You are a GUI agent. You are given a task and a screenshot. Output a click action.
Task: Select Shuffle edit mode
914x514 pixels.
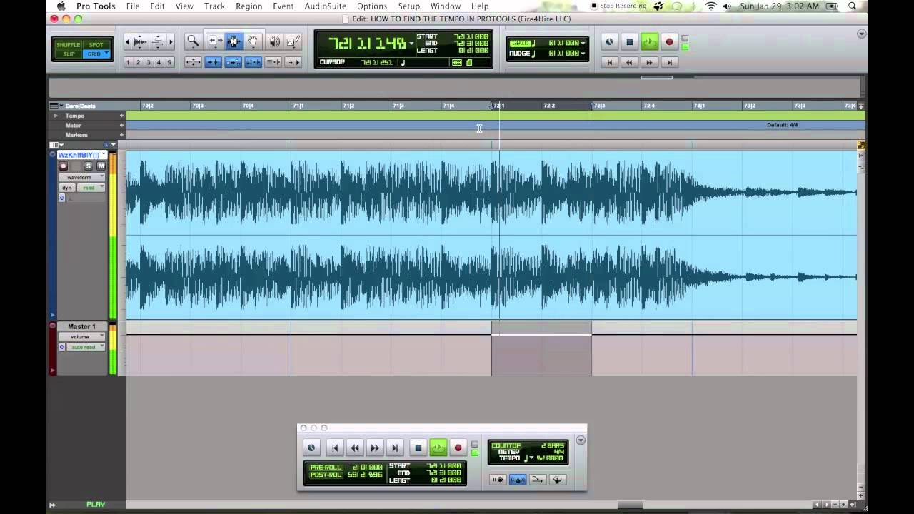pyautogui.click(x=69, y=45)
